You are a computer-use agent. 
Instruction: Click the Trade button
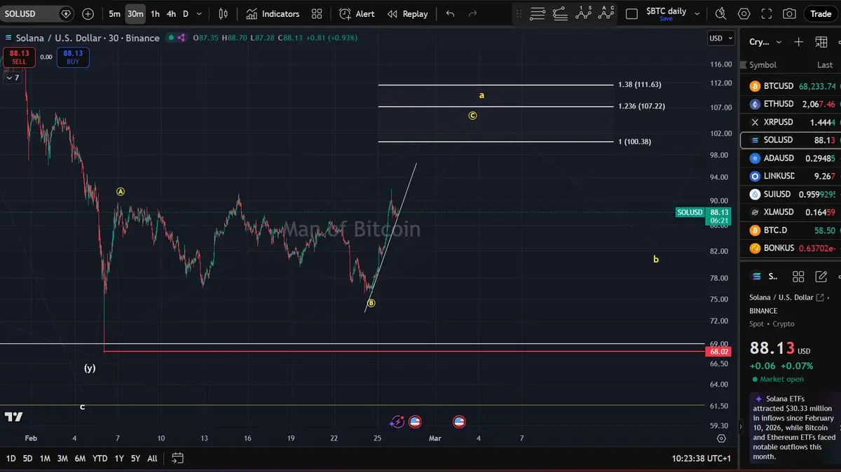pyautogui.click(x=821, y=13)
